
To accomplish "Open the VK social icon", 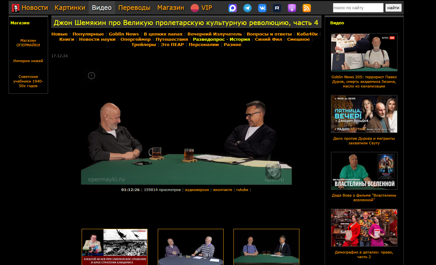I will pyautogui.click(x=262, y=8).
